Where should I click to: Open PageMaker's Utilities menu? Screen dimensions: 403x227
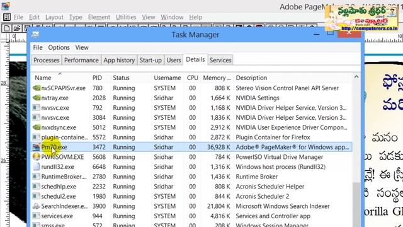pyautogui.click(x=126, y=17)
